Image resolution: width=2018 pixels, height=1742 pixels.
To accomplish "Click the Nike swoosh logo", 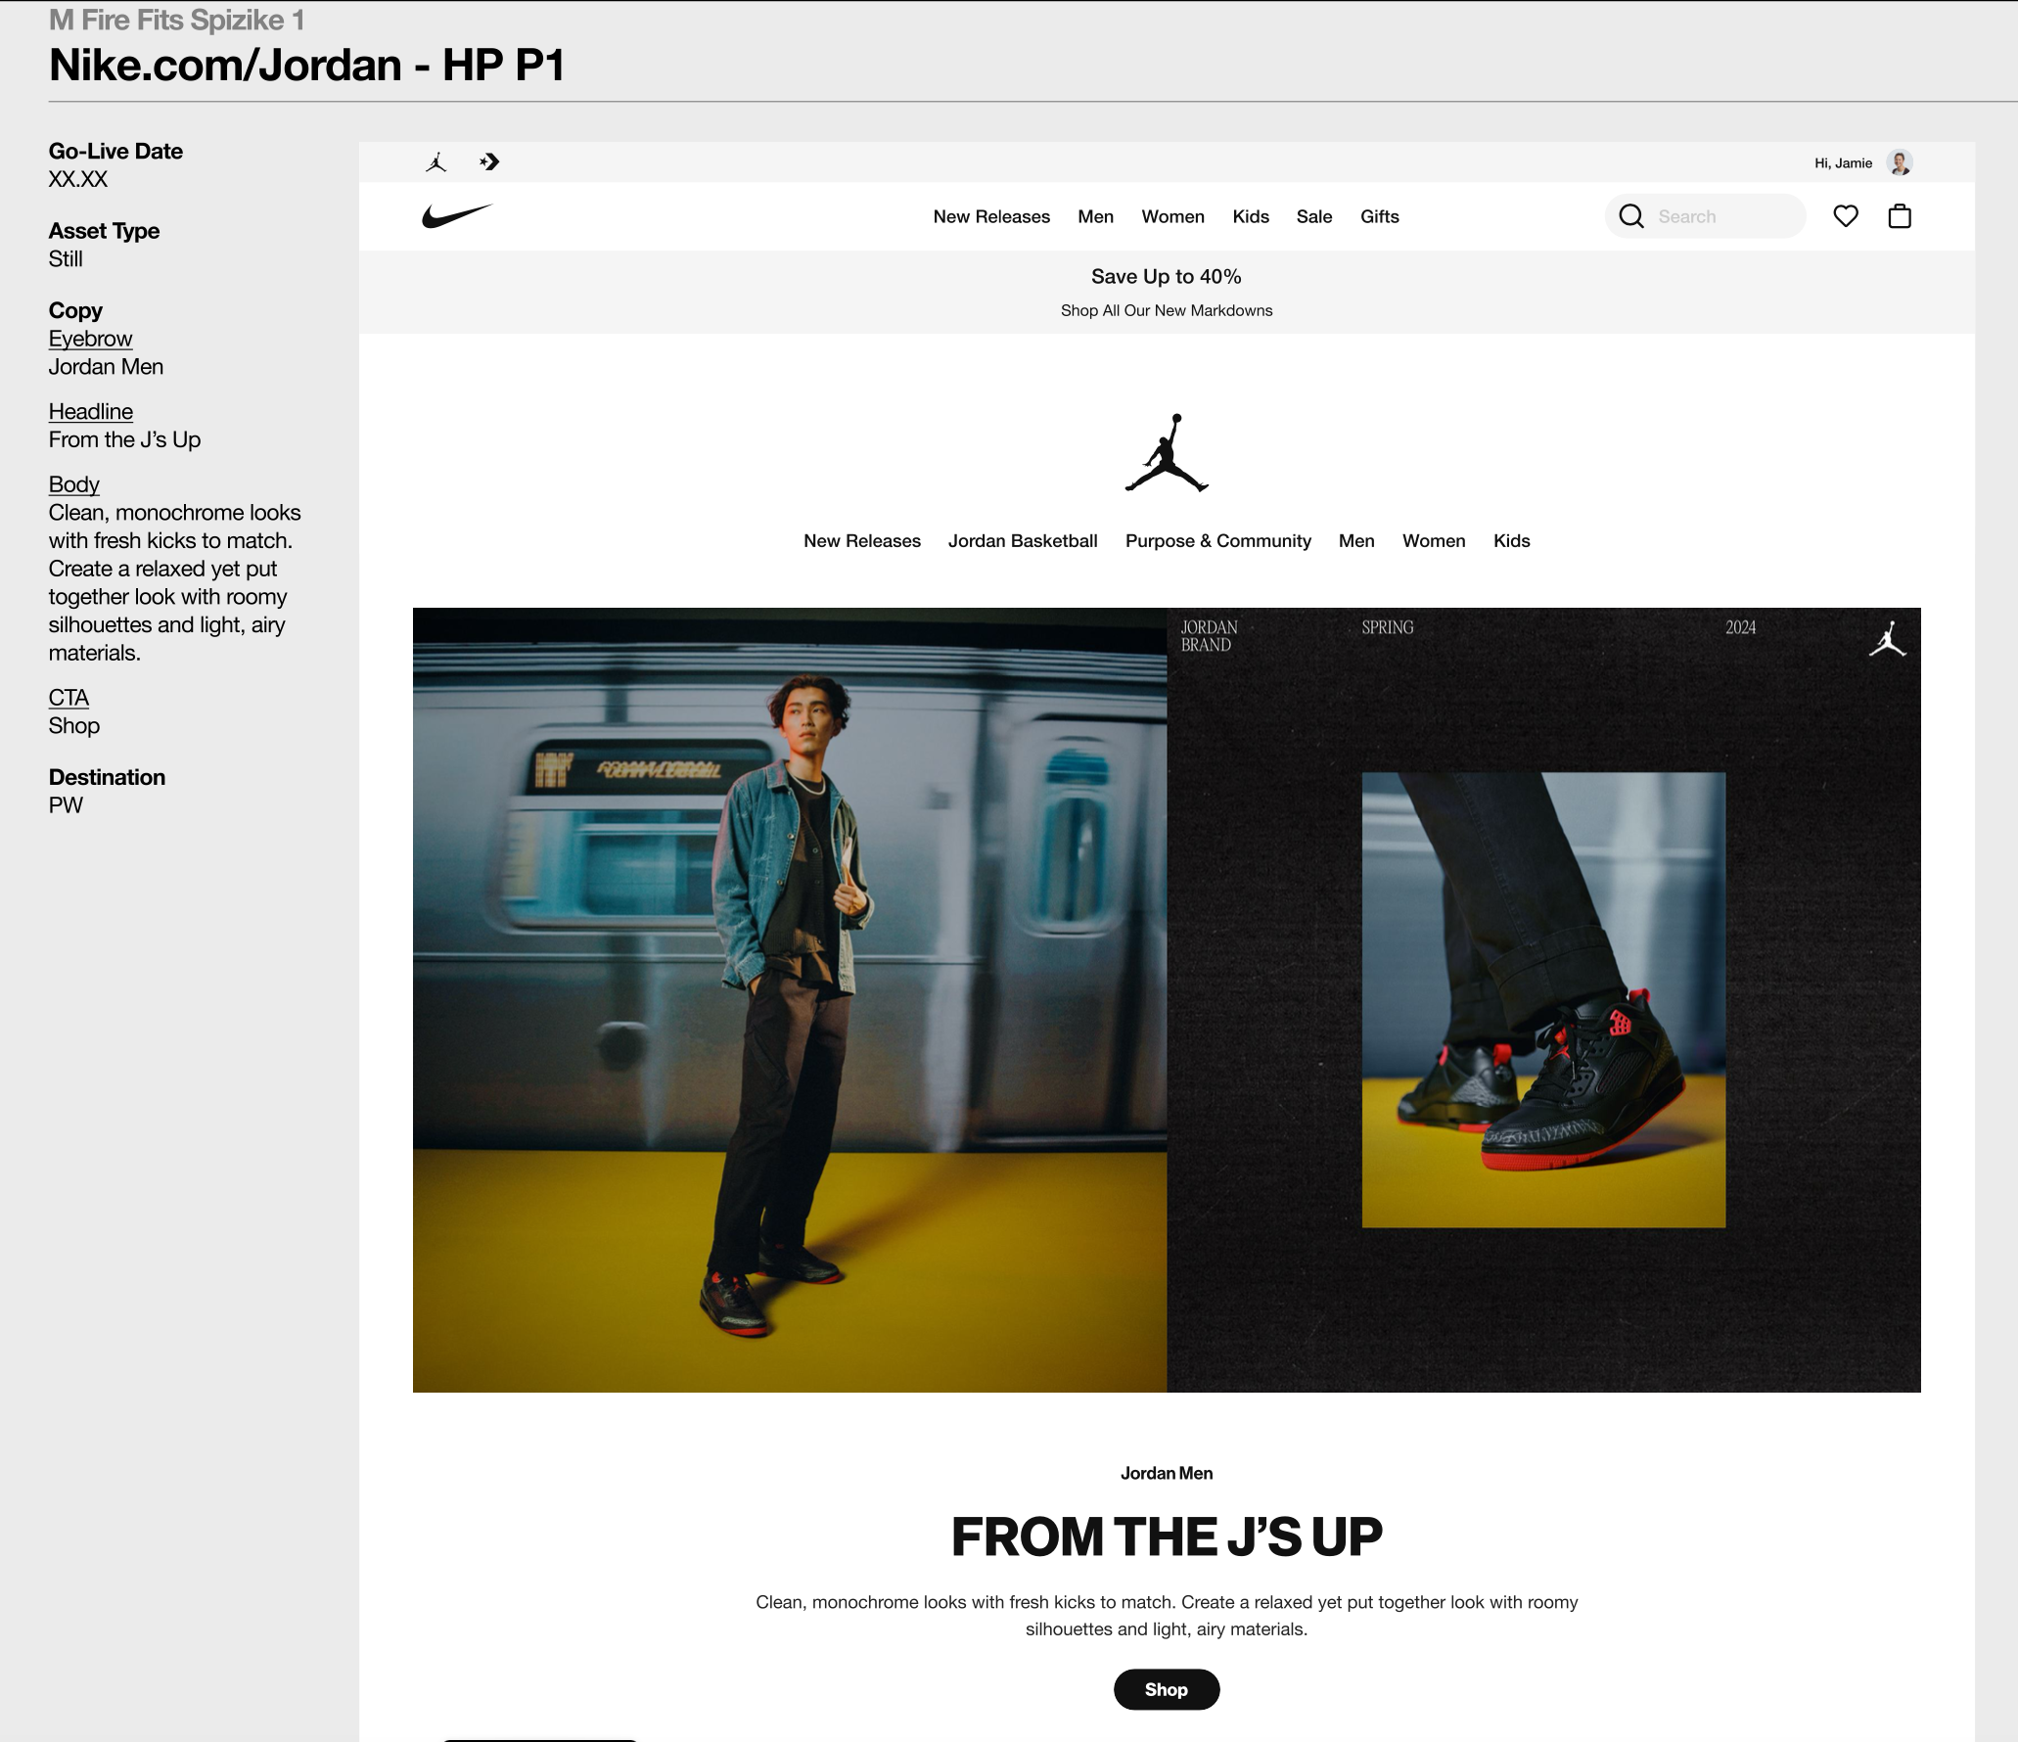I will (456, 216).
